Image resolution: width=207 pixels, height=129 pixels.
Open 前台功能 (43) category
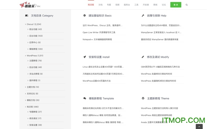(36, 29)
